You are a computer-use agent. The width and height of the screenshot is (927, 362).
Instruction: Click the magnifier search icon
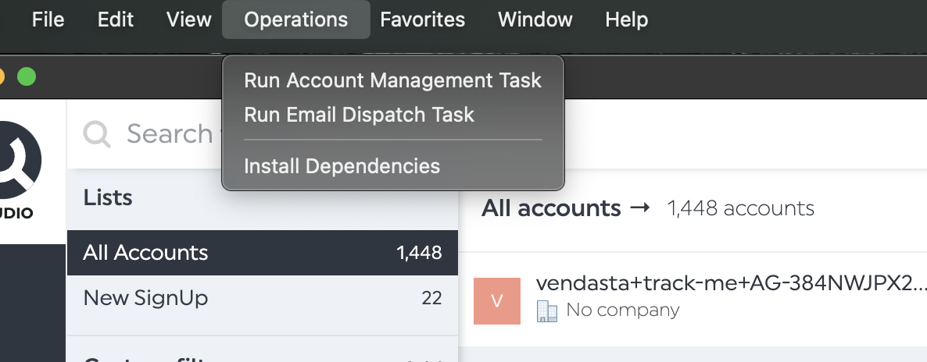(97, 134)
